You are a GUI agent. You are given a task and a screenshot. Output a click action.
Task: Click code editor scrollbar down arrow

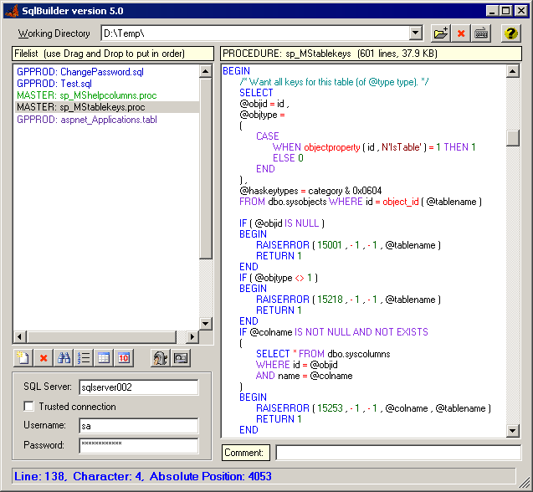coord(513,431)
